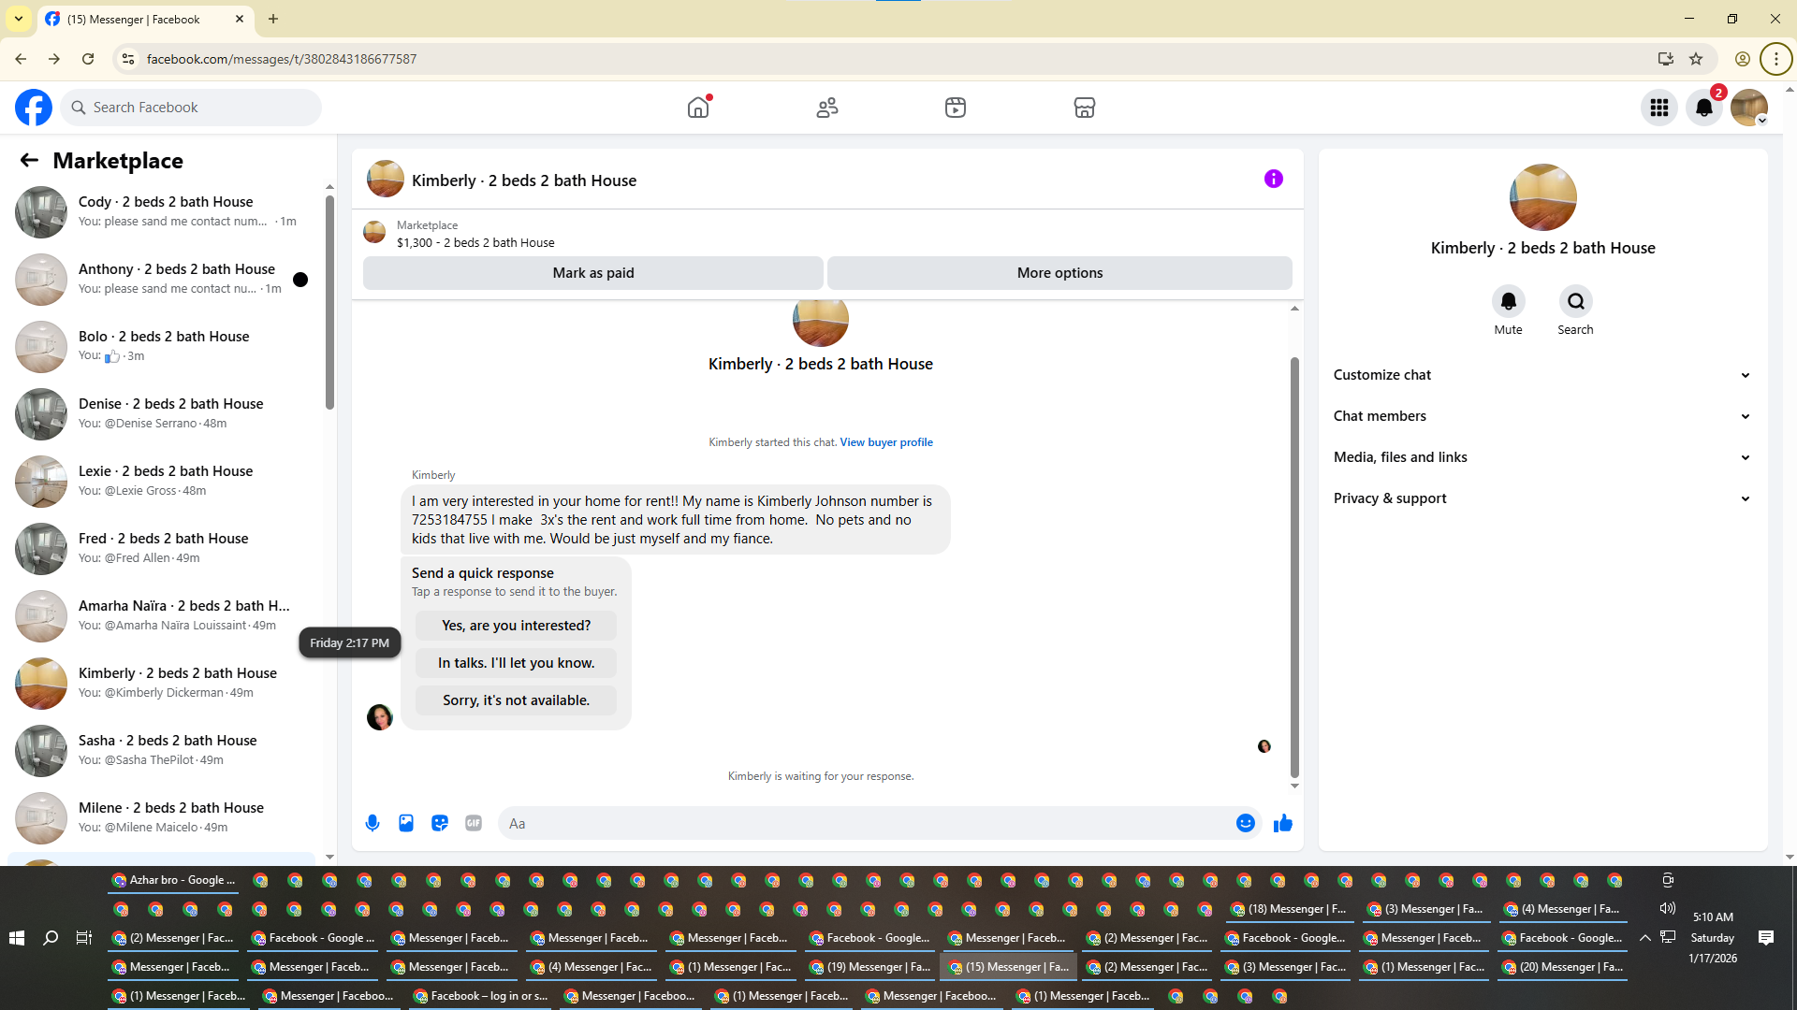Open the emoji picker in message box
Image resolution: width=1797 pixels, height=1010 pixels.
1245,823
